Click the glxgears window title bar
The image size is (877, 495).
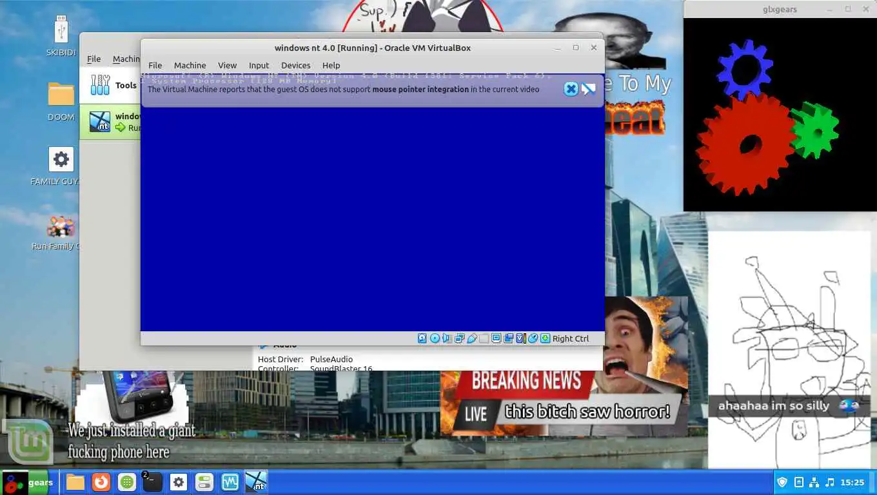[x=780, y=9]
